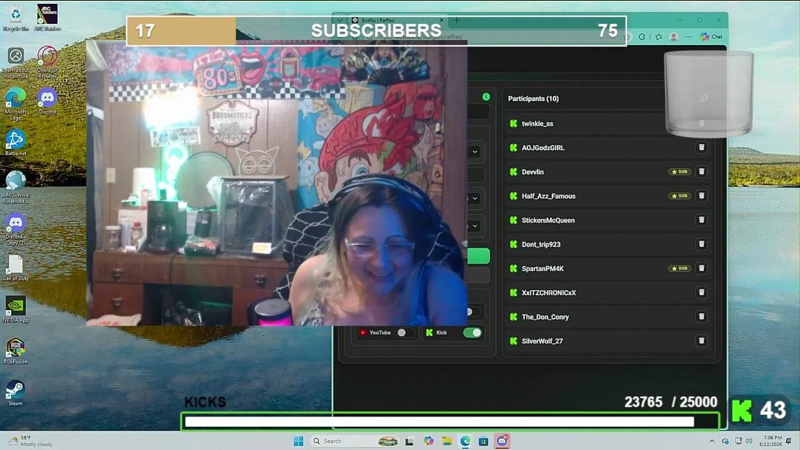800x450 pixels.
Task: Open the Edge extensions puzzle icon
Action: click(642, 37)
